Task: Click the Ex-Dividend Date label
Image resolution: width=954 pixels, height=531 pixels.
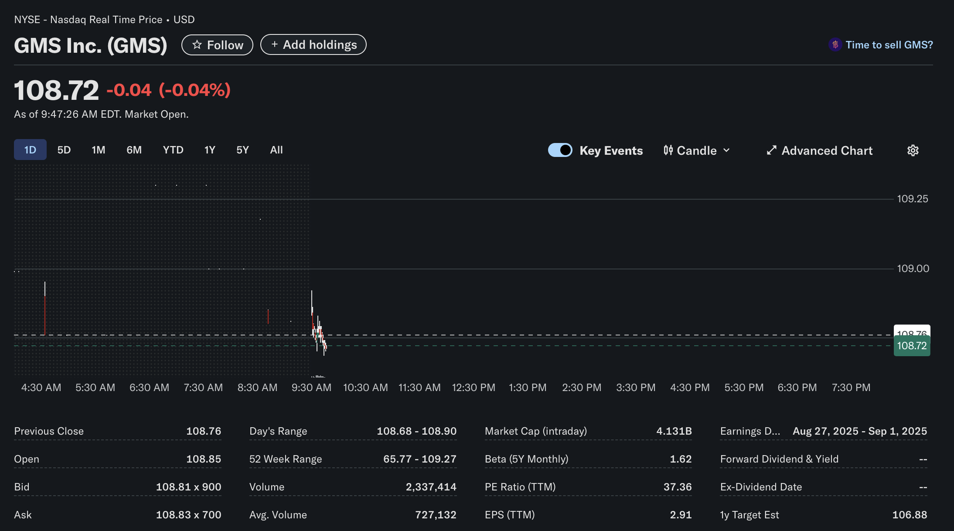Action: (761, 487)
